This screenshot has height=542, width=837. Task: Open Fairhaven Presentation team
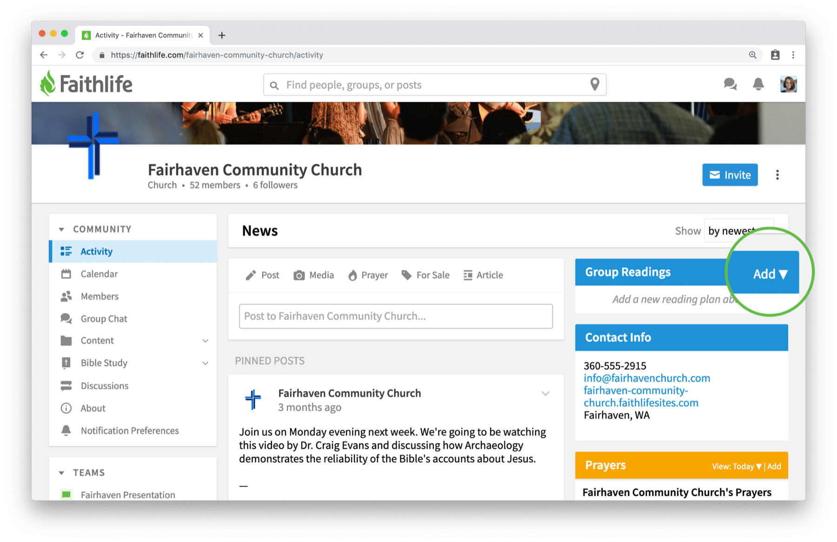tap(128, 495)
